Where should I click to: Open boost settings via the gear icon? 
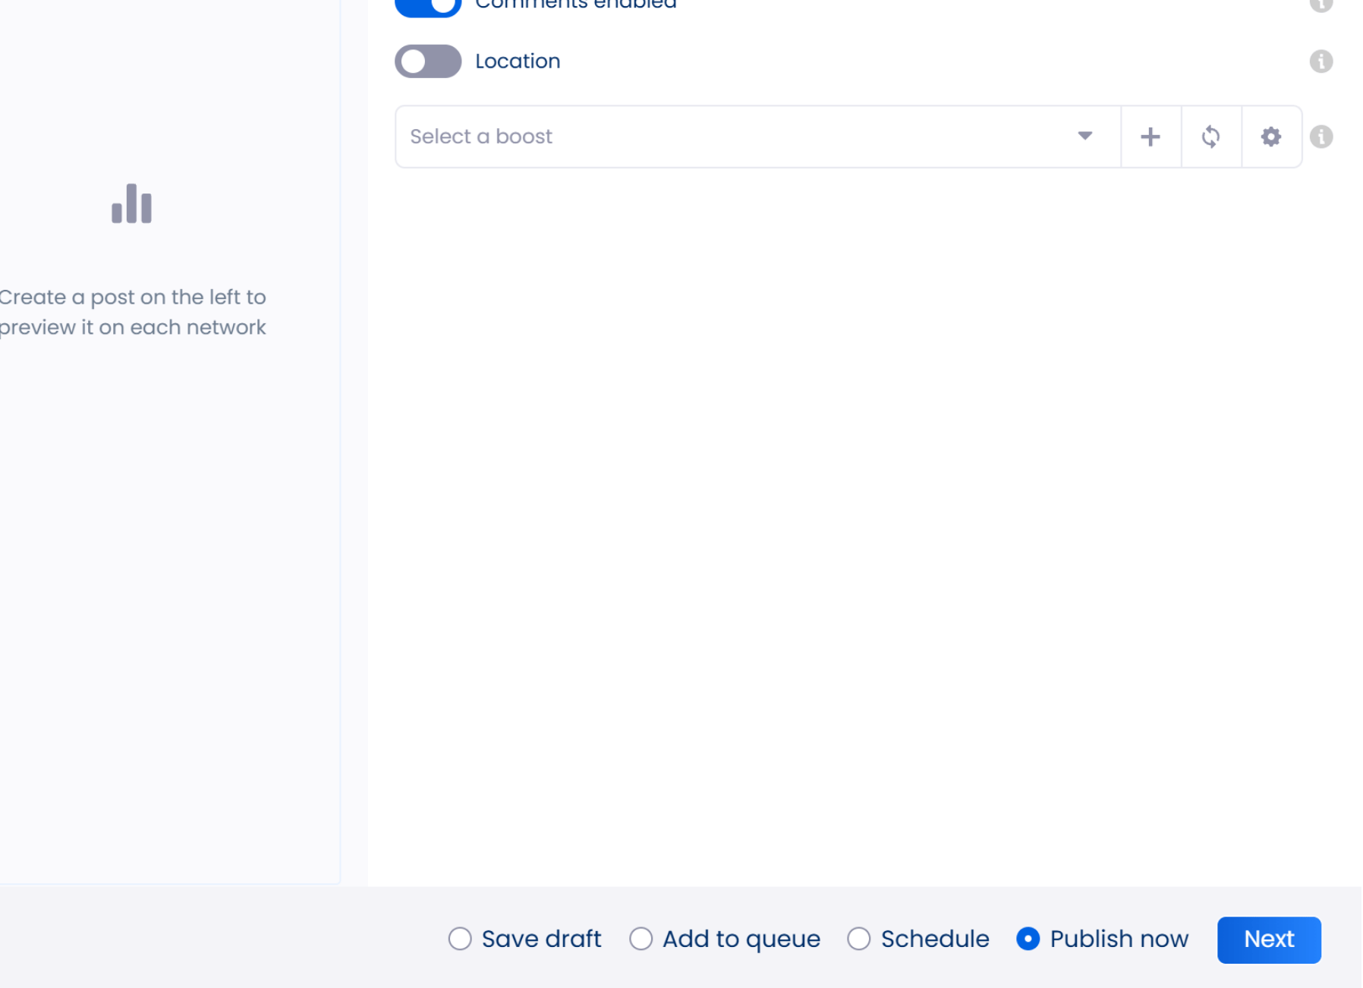click(1270, 137)
